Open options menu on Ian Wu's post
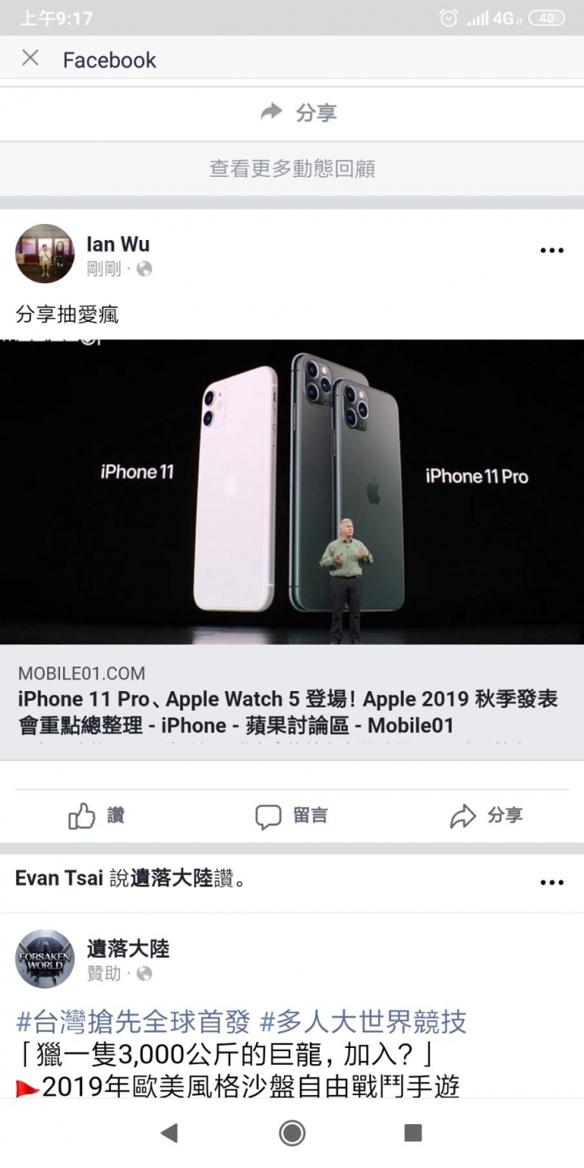This screenshot has height=1168, width=584. click(552, 251)
